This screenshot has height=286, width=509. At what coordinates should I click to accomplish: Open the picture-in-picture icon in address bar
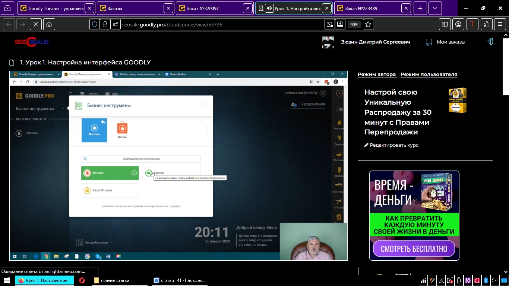coord(329,25)
